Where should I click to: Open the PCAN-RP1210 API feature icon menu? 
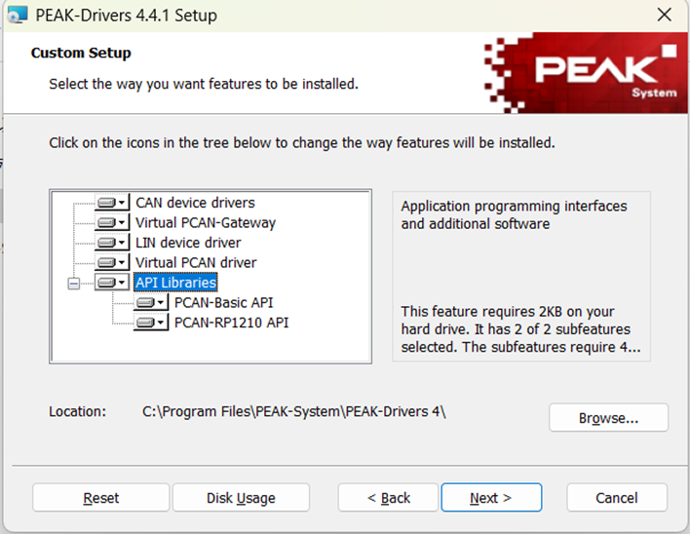pos(151,323)
